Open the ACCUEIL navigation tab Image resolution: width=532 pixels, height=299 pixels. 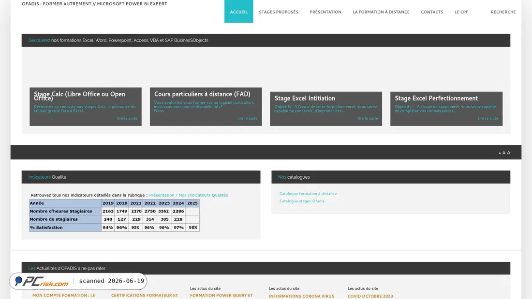pos(238,12)
